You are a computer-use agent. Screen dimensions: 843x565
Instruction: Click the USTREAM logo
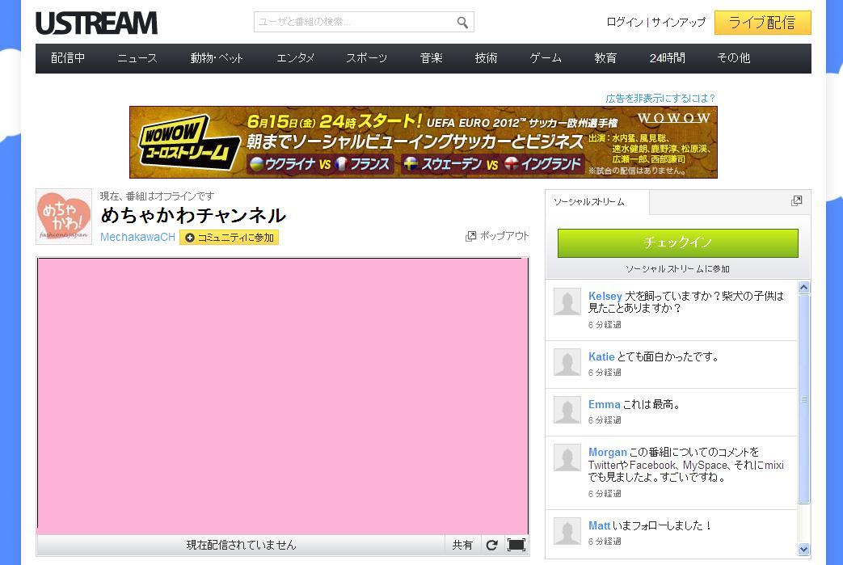96,23
